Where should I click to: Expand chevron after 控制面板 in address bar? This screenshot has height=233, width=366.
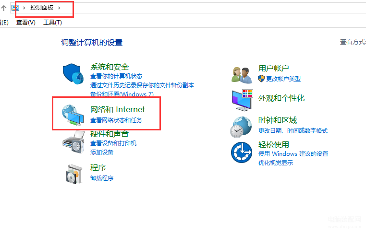click(x=59, y=8)
